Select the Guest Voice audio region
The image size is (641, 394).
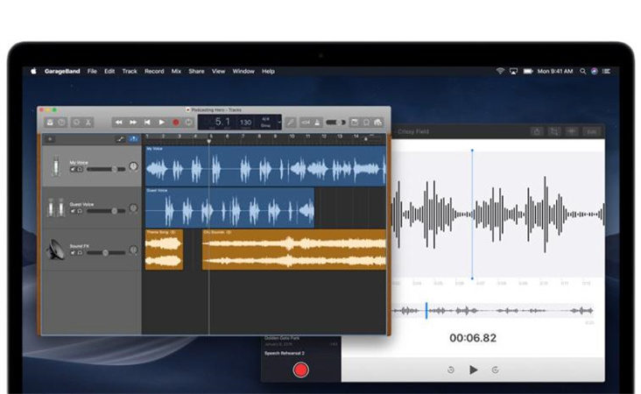(229, 208)
